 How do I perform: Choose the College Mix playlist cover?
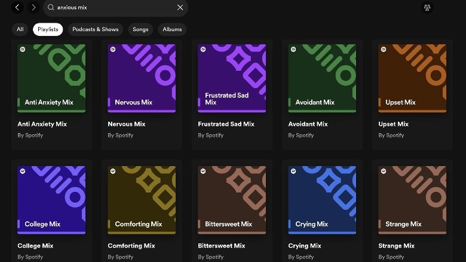(51, 200)
